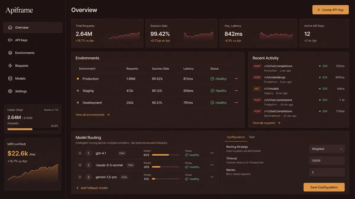Click the Staging Healthy check icon
355x199 pixels.
(x=212, y=91)
